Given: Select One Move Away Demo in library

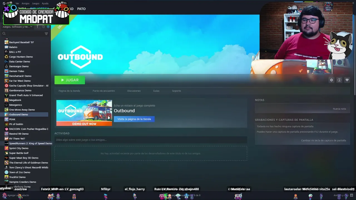Looking at the screenshot, I should coord(22,110).
